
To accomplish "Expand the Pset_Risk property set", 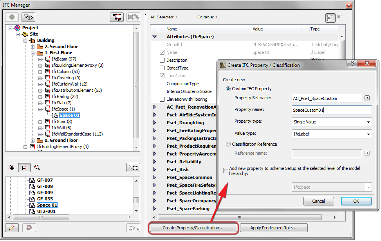I will [x=155, y=170].
